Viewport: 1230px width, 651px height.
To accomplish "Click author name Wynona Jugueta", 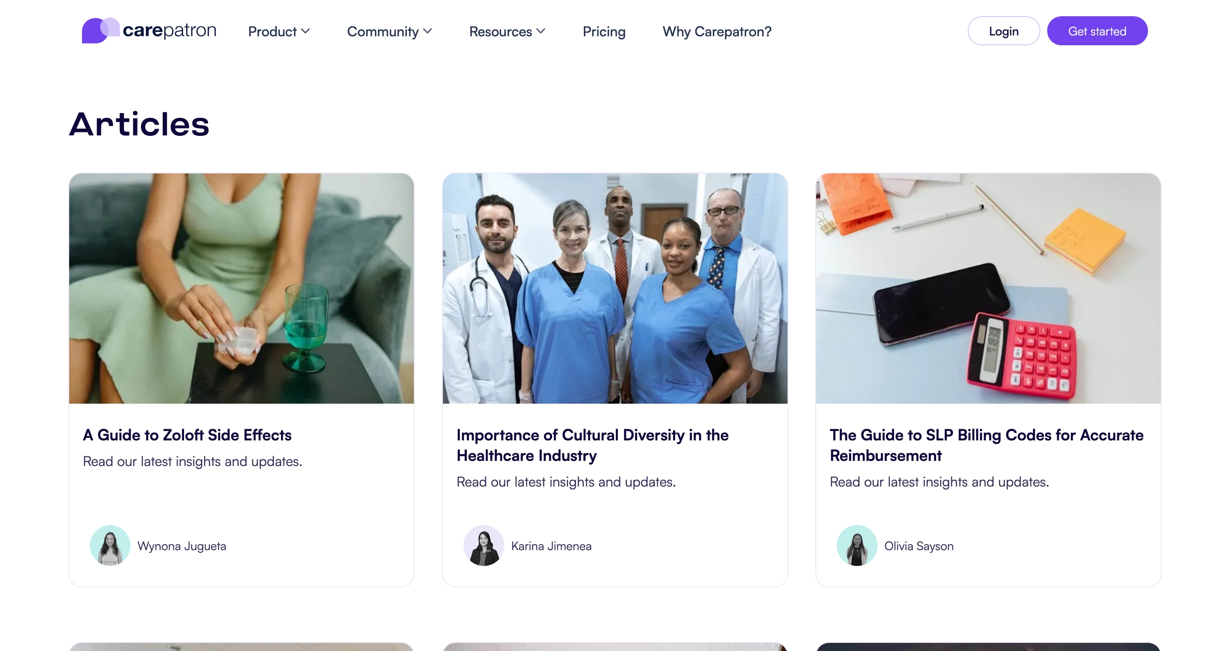I will (182, 546).
